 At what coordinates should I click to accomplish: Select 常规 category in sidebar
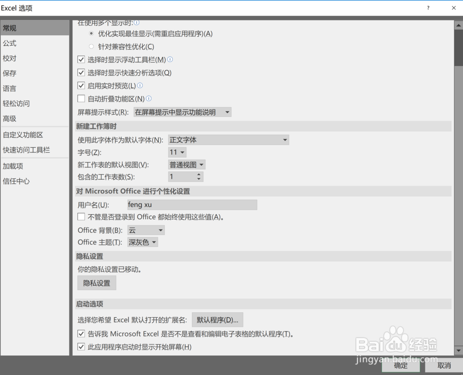pos(35,28)
